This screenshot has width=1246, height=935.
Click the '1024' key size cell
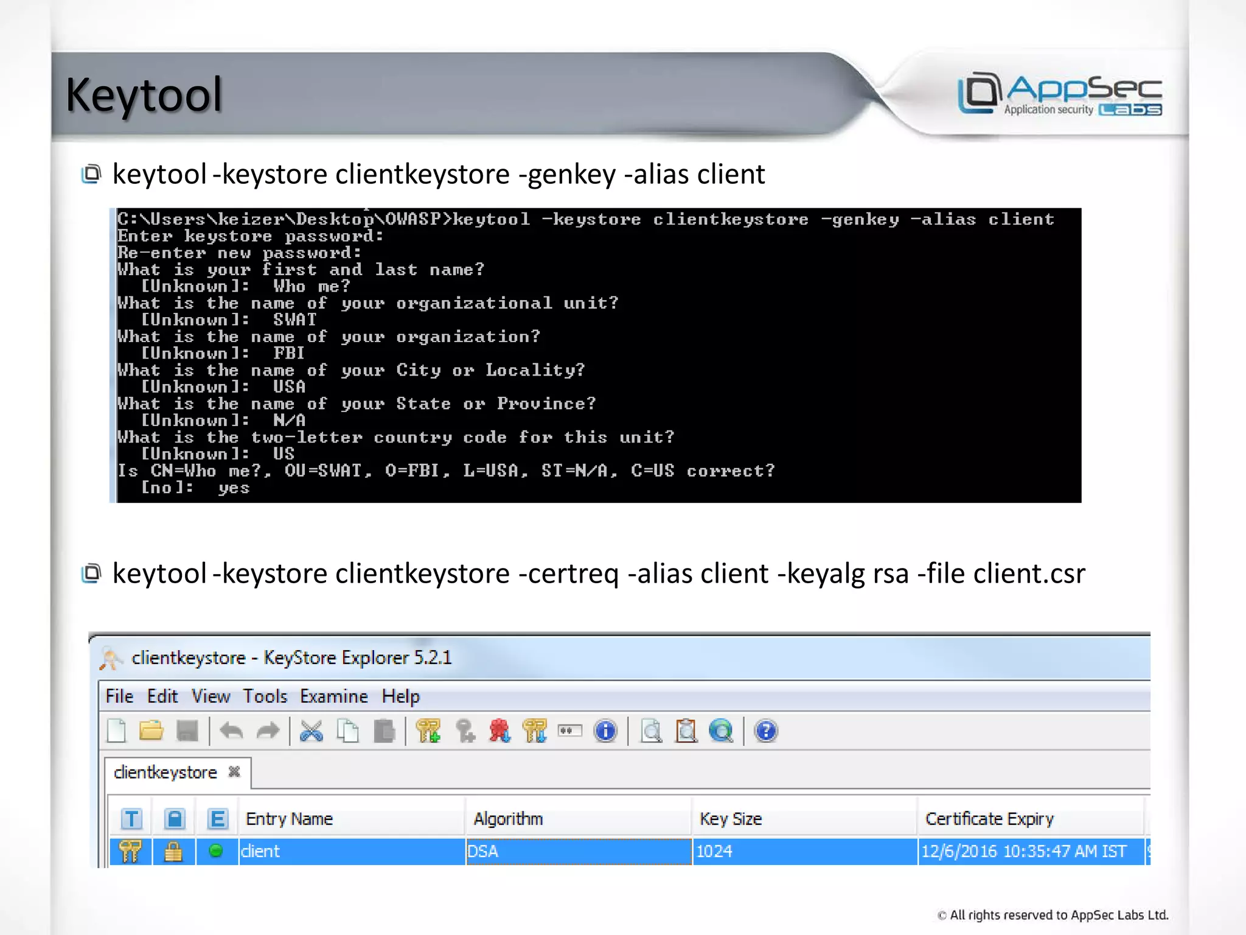(x=805, y=851)
